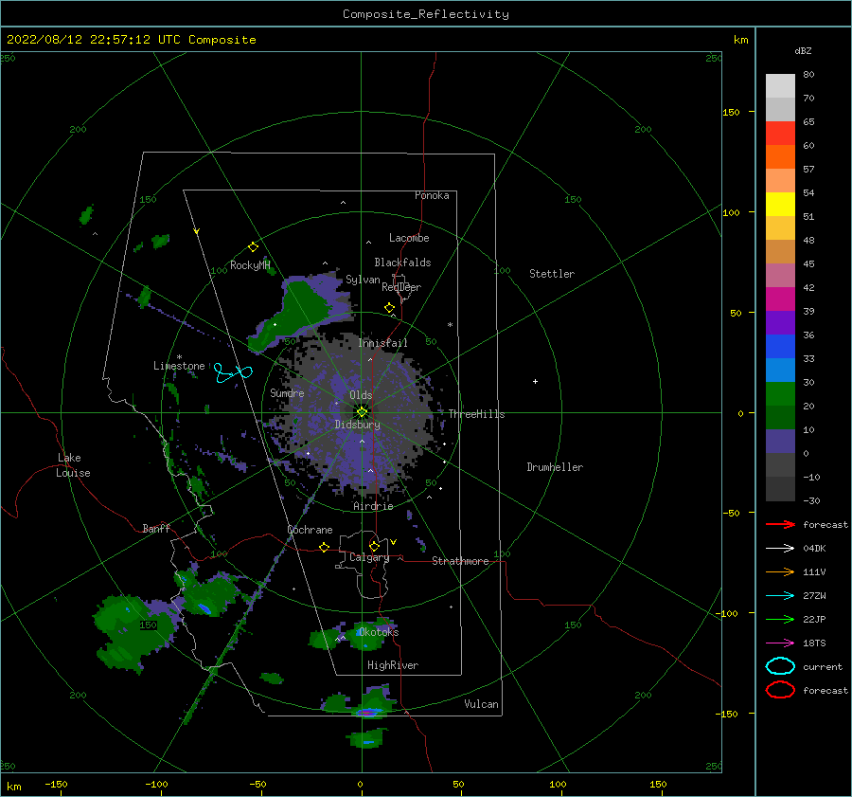Click the yellow 51 dBZ color swatch
The width and height of the screenshot is (852, 797).
[x=780, y=204]
